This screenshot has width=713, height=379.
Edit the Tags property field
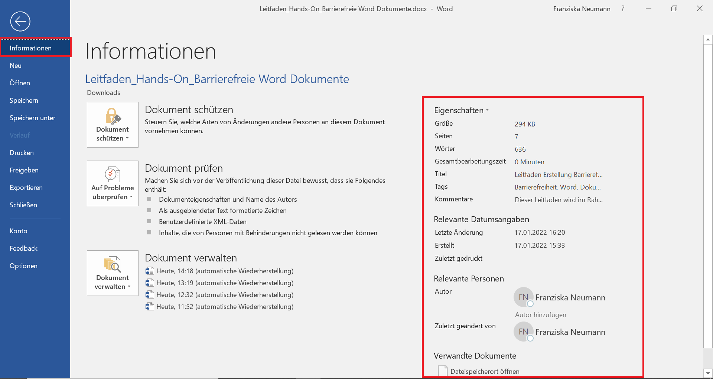(x=557, y=187)
